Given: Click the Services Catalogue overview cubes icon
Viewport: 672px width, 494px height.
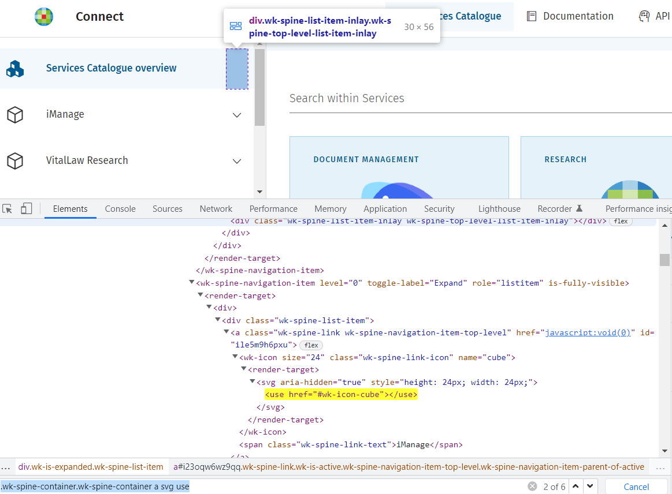Looking at the screenshot, I should pos(15,69).
